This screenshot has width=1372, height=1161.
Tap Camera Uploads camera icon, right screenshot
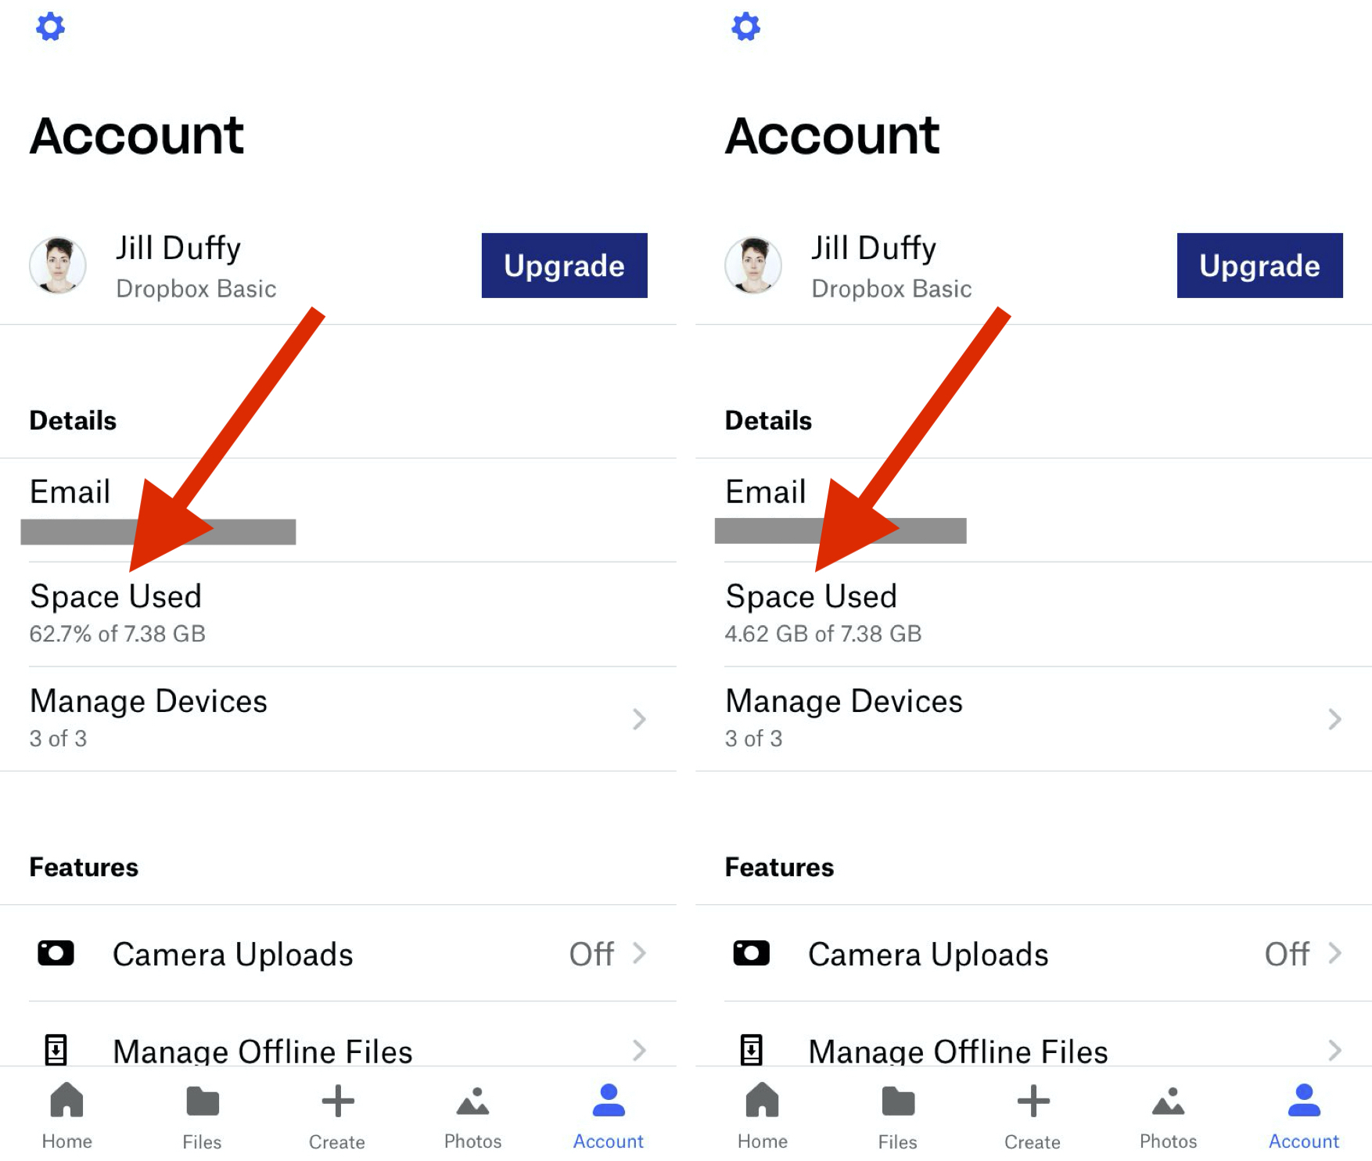pyautogui.click(x=752, y=953)
